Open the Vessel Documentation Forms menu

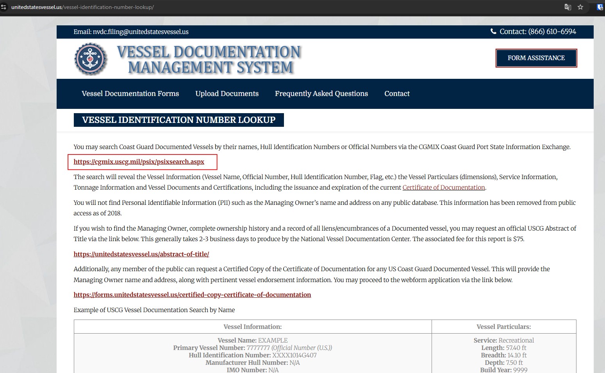click(130, 94)
